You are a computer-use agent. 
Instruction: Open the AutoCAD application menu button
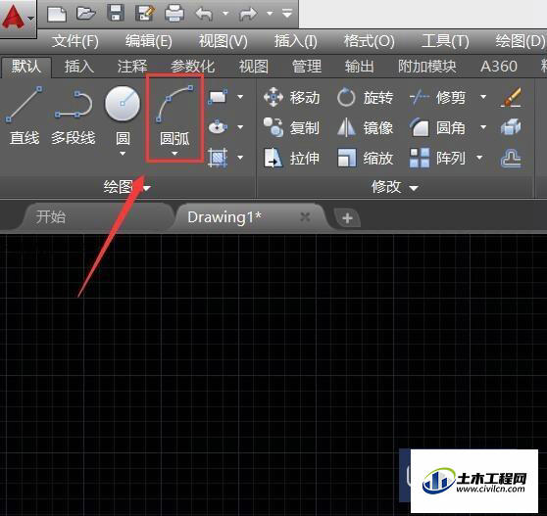click(x=18, y=18)
